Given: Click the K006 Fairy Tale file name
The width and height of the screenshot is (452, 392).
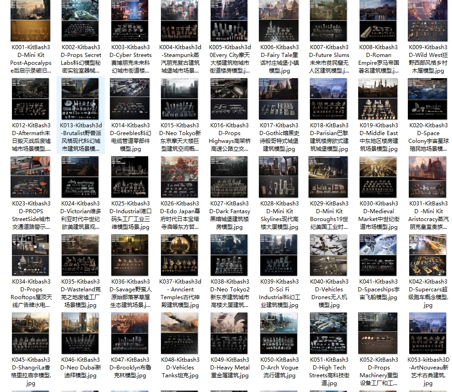Looking at the screenshot, I should point(279,59).
